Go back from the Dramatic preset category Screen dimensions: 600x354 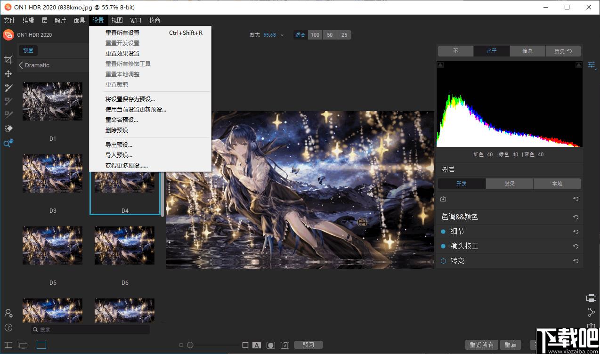[21, 65]
